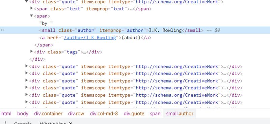Select the "by " text node
The width and height of the screenshot is (270, 124).
pyautogui.click(x=46, y=23)
